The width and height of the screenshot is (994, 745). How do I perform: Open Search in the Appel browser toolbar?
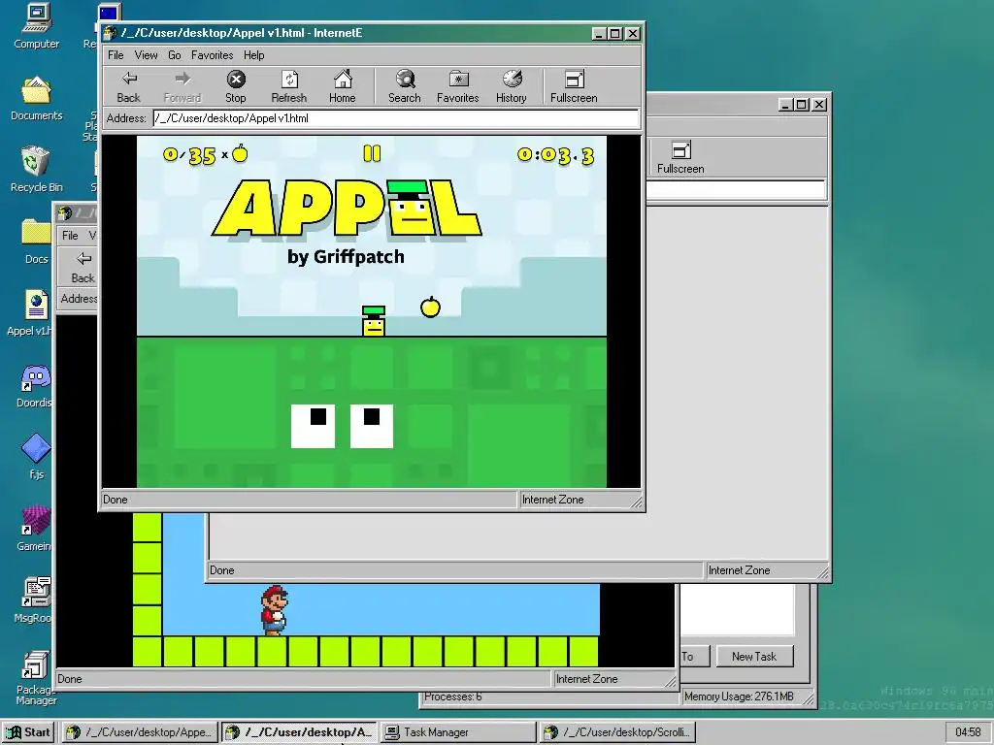tap(405, 86)
